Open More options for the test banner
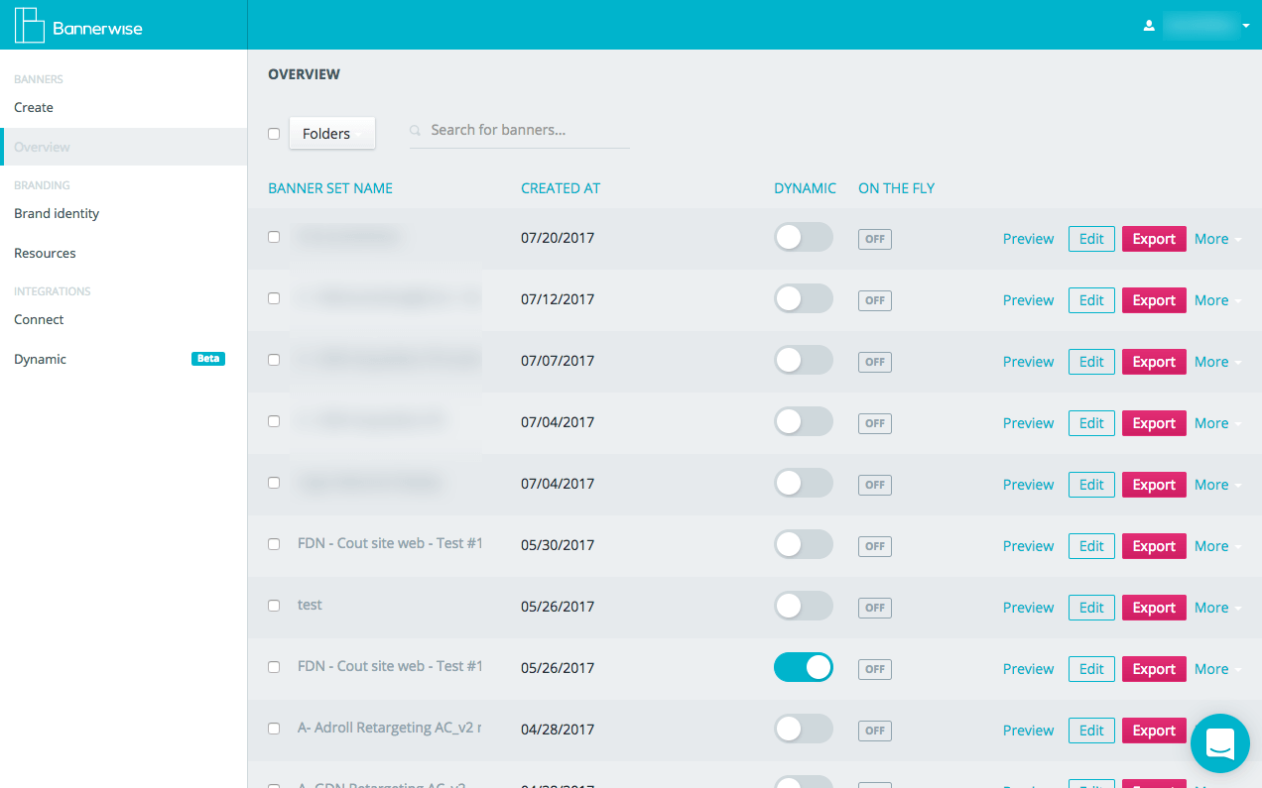The height and width of the screenshot is (788, 1262). click(x=1217, y=608)
